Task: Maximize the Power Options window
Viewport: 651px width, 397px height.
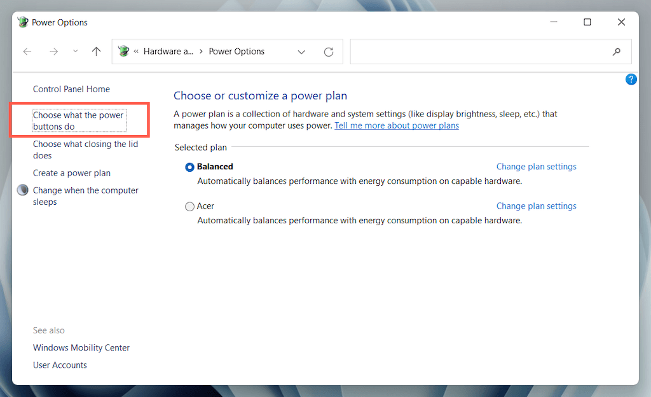Action: coord(587,22)
